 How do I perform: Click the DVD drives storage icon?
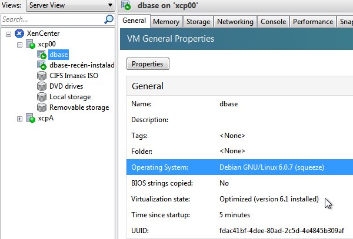click(x=42, y=86)
